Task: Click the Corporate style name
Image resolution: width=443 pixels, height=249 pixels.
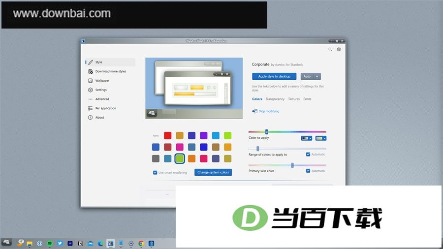Action: tap(260, 64)
